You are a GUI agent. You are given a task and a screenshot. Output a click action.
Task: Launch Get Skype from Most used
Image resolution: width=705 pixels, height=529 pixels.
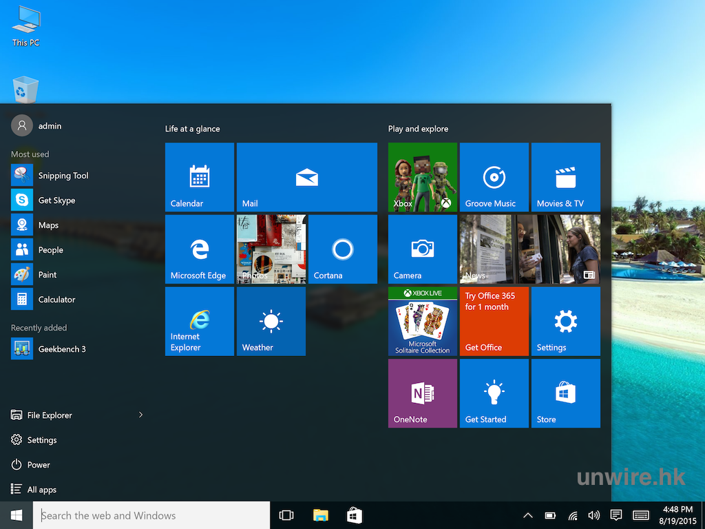coord(55,200)
